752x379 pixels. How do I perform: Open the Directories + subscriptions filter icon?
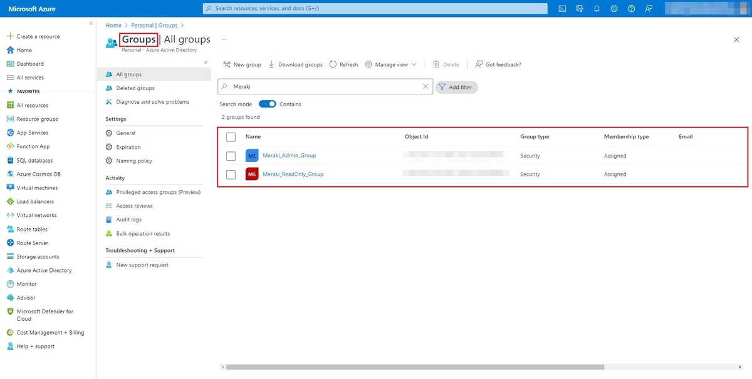pyautogui.click(x=580, y=9)
